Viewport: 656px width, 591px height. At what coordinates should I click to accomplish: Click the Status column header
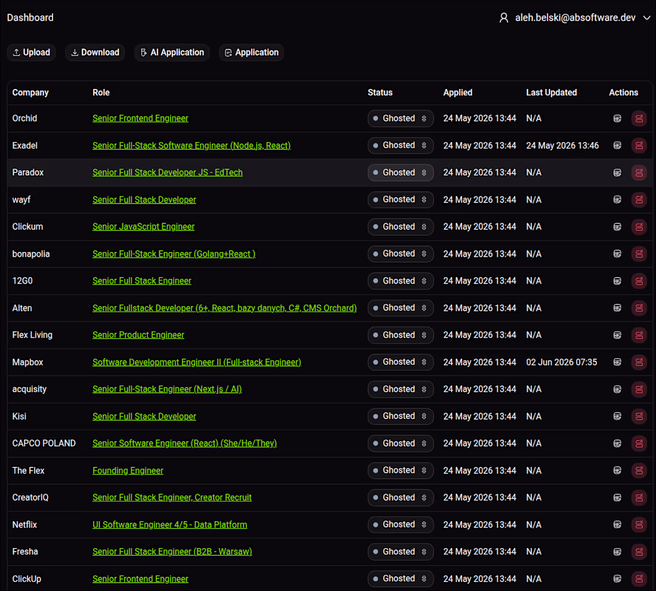380,93
